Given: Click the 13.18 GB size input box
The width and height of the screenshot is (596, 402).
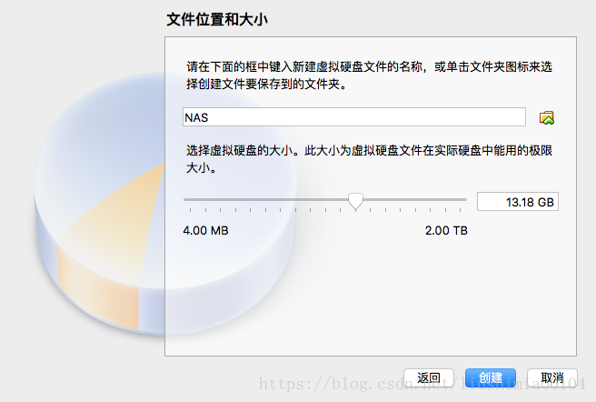Looking at the screenshot, I should (518, 202).
